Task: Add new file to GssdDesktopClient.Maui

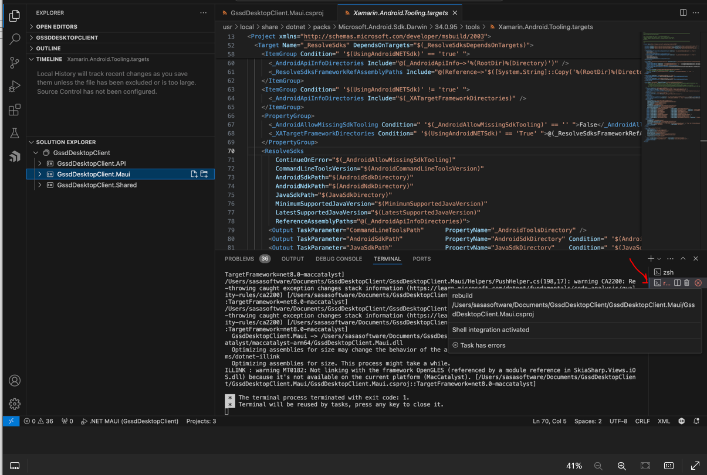Action: (194, 174)
